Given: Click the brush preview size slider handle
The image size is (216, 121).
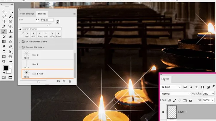Looking at the screenshot, I should tap(38, 82).
